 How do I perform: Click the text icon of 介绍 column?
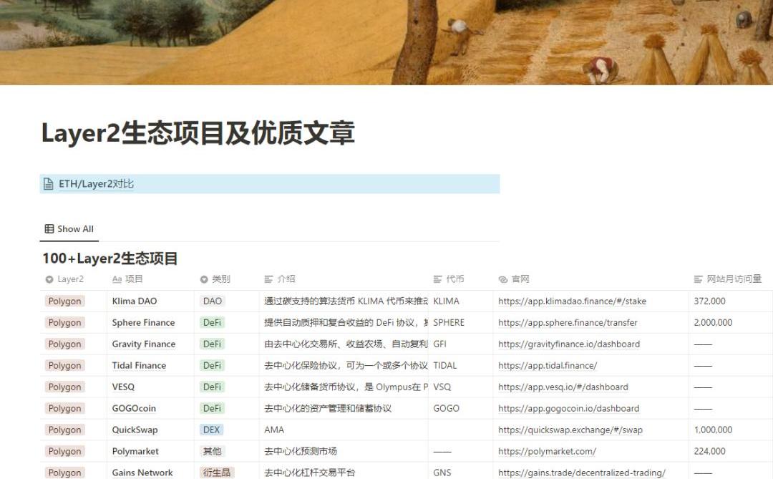pyautogui.click(x=269, y=279)
